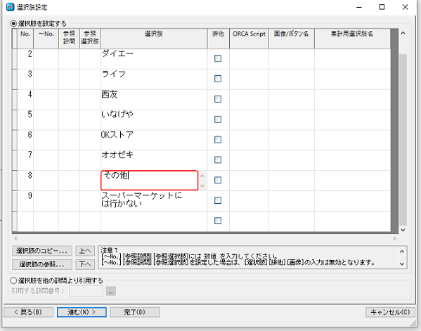Click 画像/ボタン名 cell in ライフ row
This screenshot has height=331, width=421.
tap(292, 79)
